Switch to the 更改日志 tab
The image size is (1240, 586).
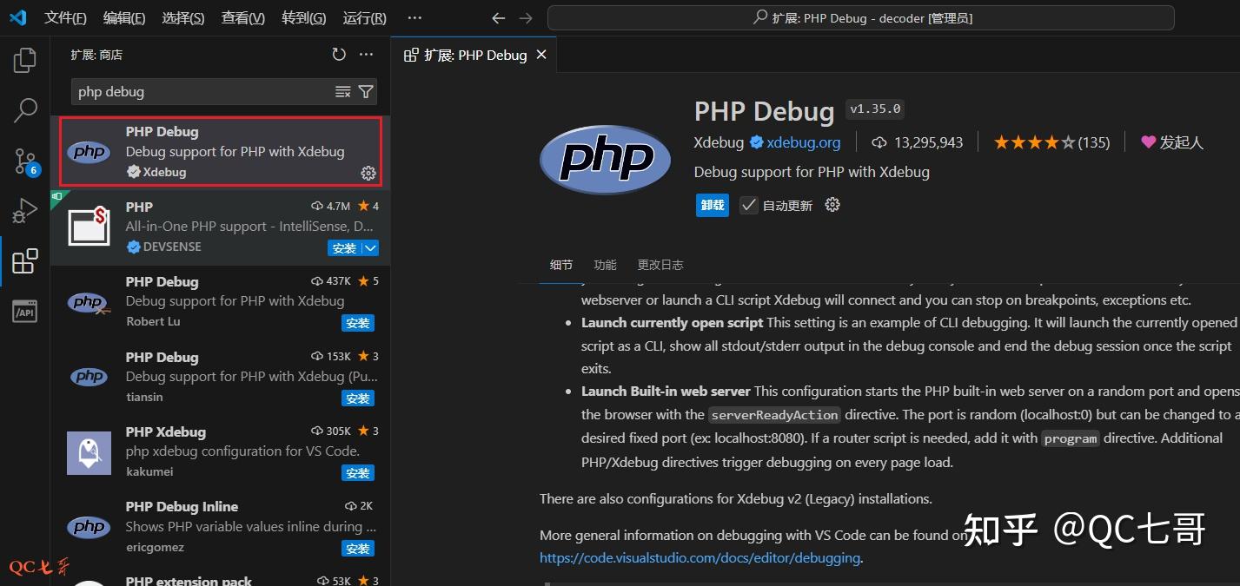(x=660, y=265)
